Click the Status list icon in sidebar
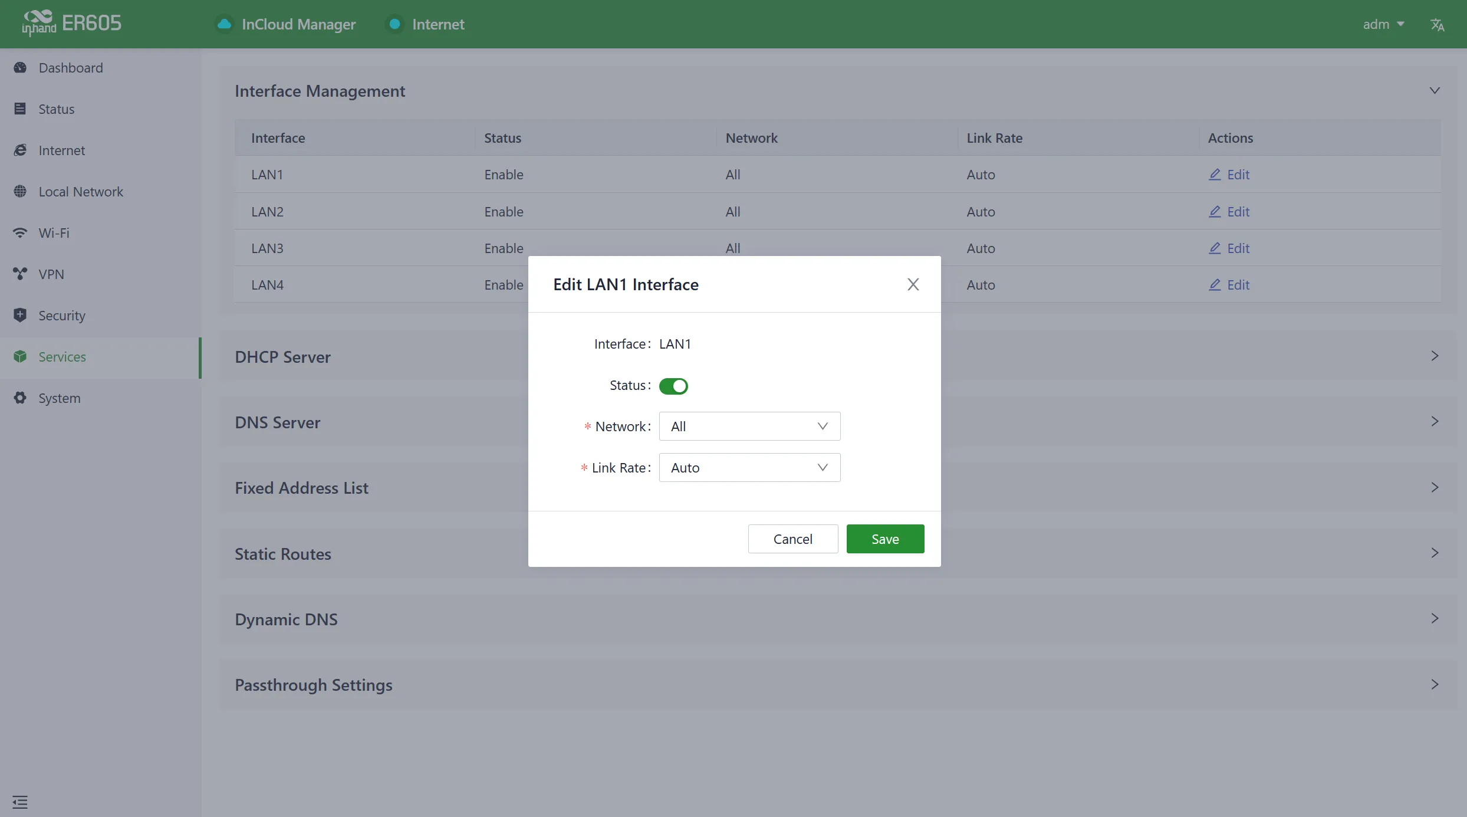Screen dimensions: 1467x817 [x=20, y=109]
